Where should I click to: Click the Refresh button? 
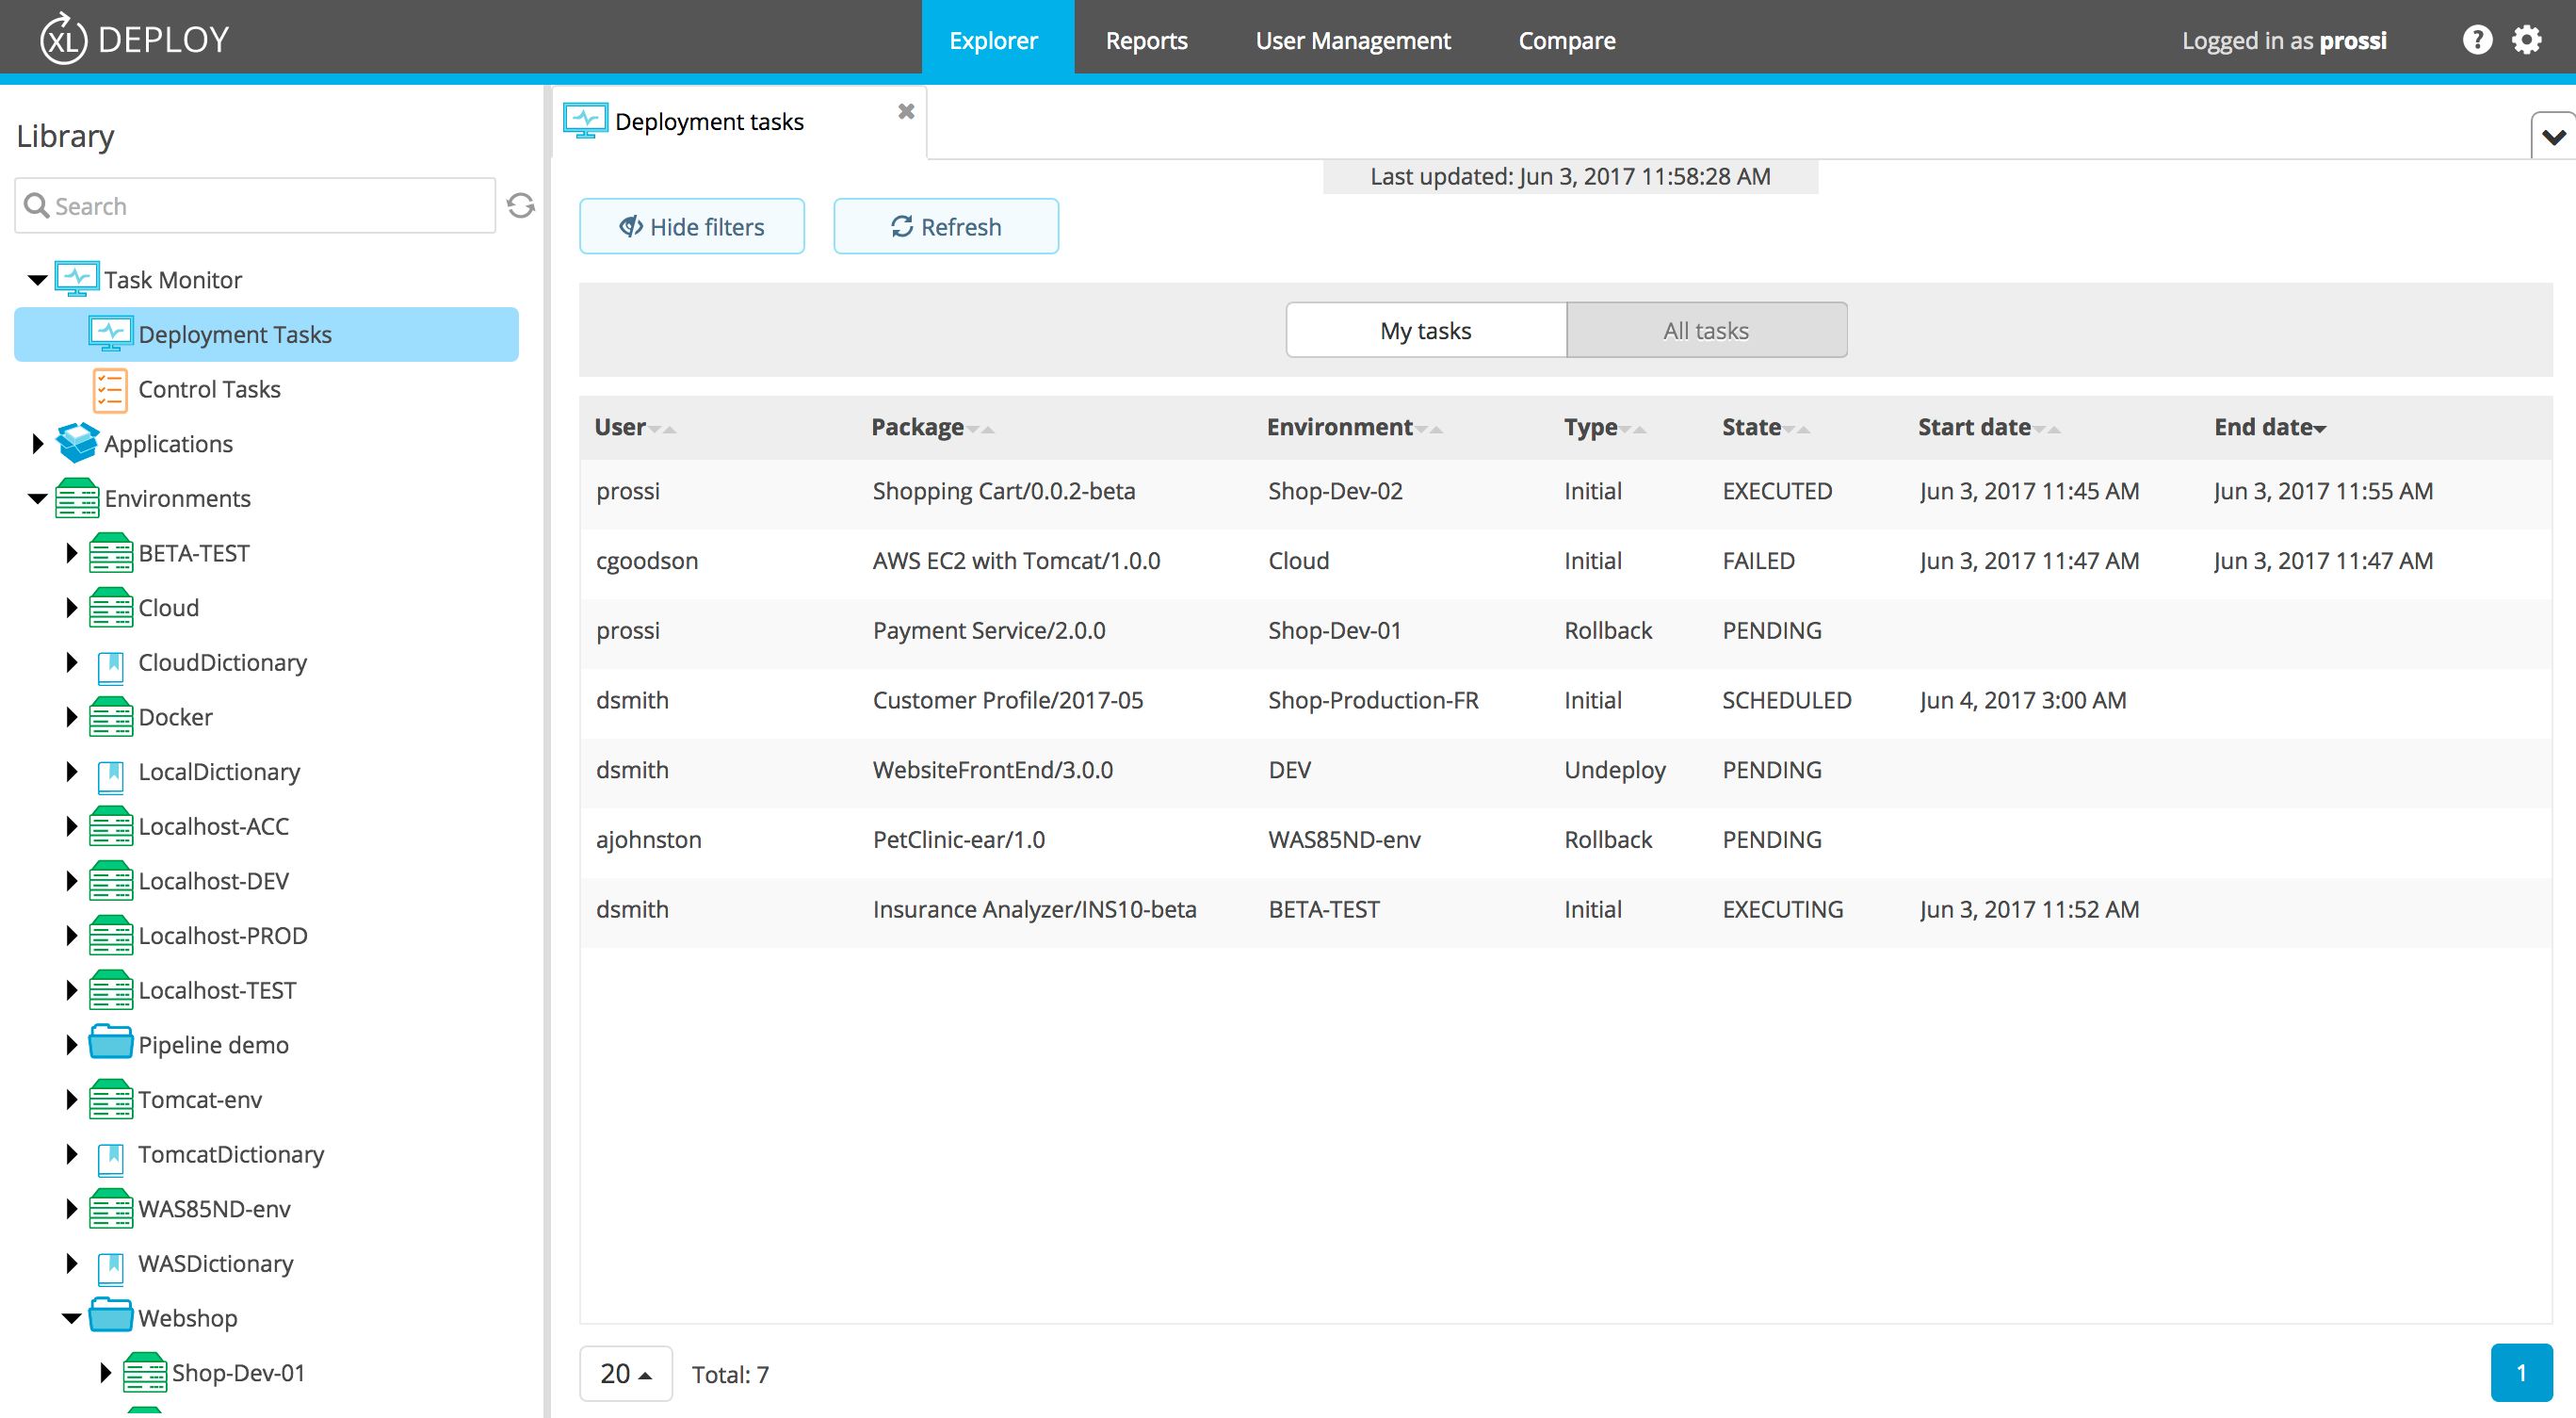point(945,226)
